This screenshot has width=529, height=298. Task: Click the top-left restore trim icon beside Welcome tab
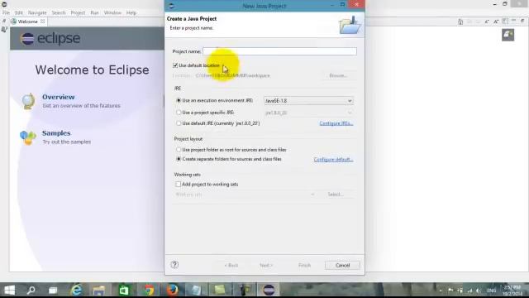(x=4, y=21)
